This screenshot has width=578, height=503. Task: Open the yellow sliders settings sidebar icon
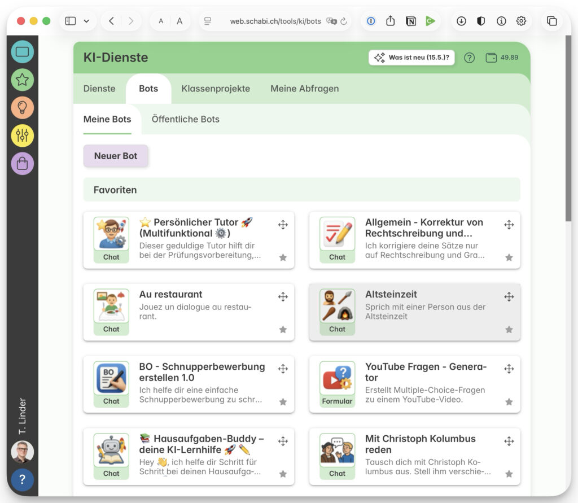(x=22, y=135)
